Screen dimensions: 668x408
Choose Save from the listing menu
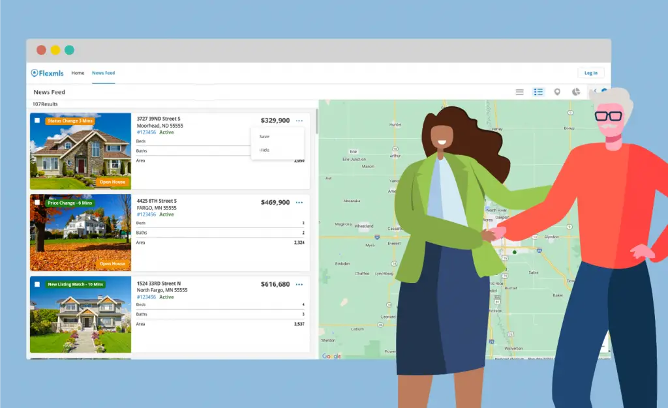tap(264, 137)
